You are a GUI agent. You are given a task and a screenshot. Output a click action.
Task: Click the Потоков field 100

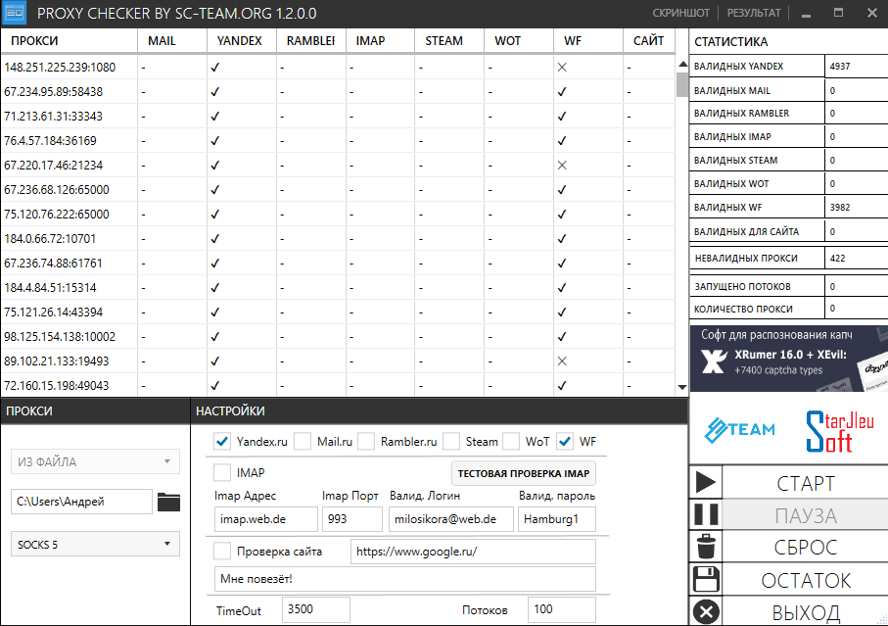(x=561, y=609)
